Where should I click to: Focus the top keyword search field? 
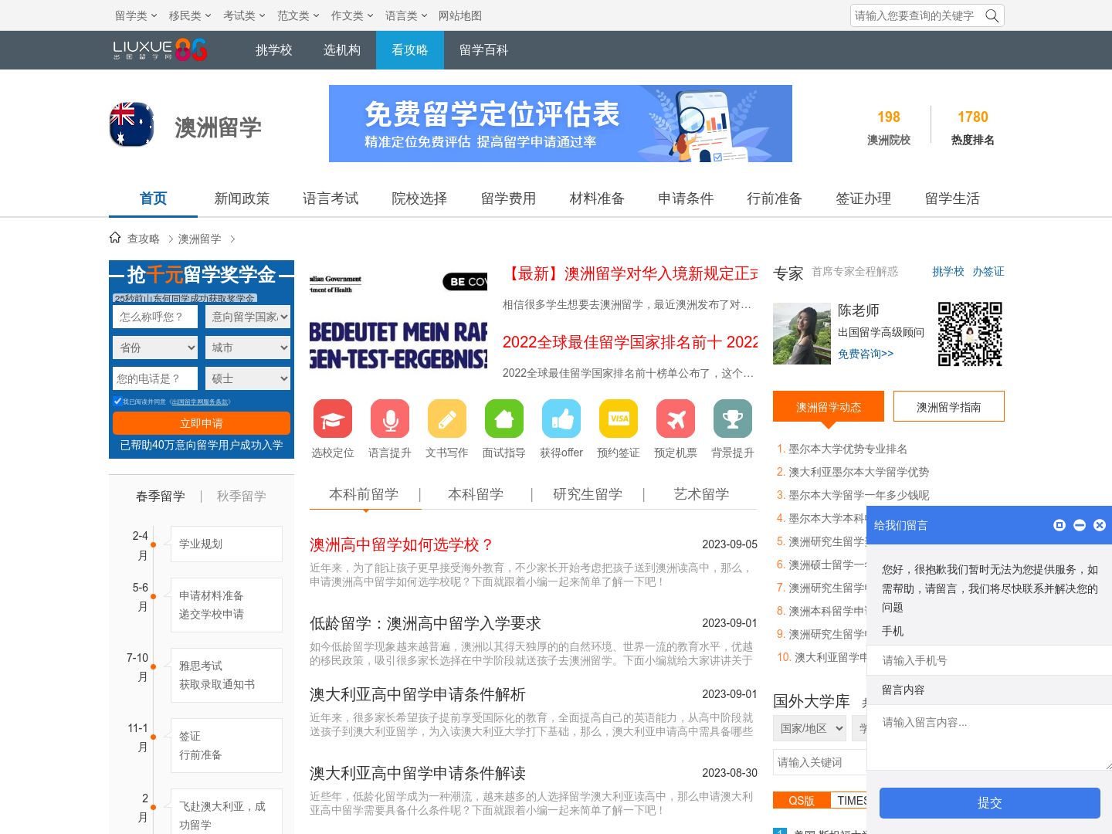tap(916, 15)
